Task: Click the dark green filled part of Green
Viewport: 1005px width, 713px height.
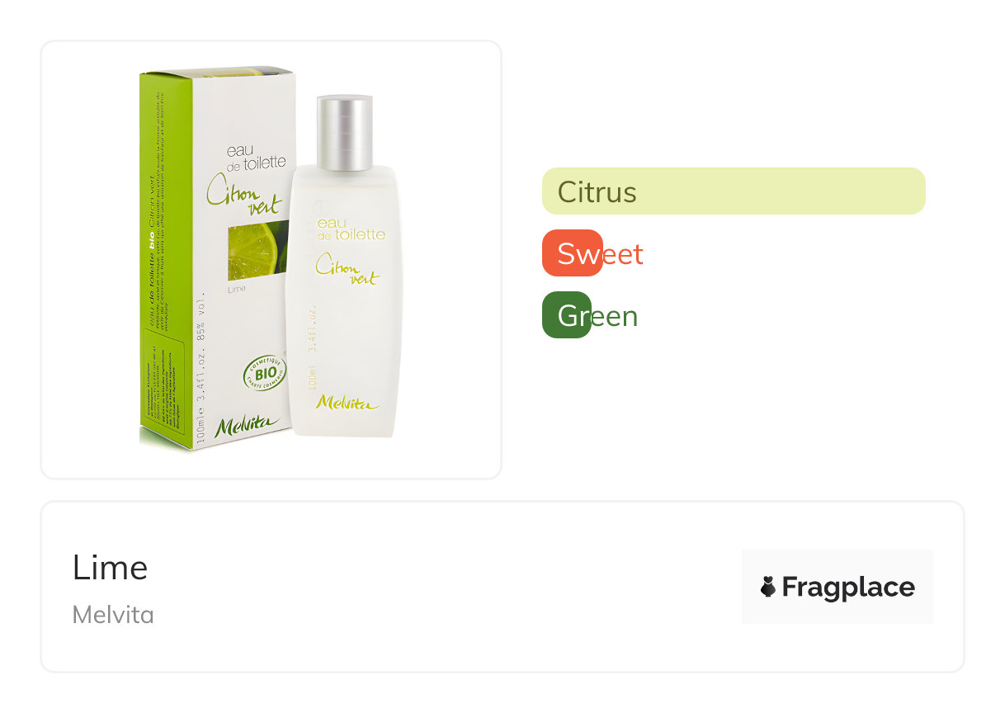Action: [567, 315]
